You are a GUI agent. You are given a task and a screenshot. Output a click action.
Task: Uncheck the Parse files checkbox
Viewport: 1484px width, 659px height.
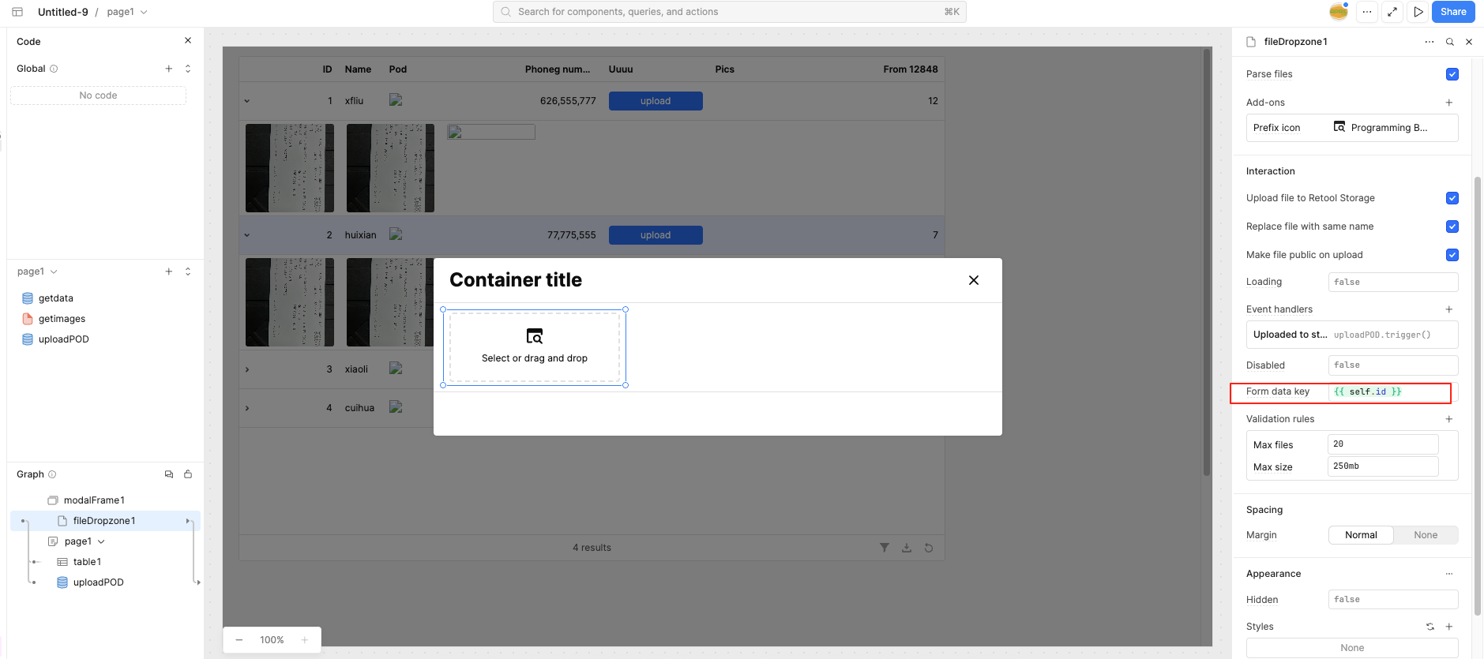click(x=1452, y=74)
